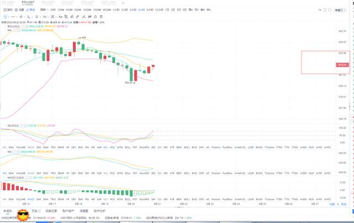The width and height of the screenshot is (354, 223).
Task: Switch to 月K monthly candles
Action: 197,10
